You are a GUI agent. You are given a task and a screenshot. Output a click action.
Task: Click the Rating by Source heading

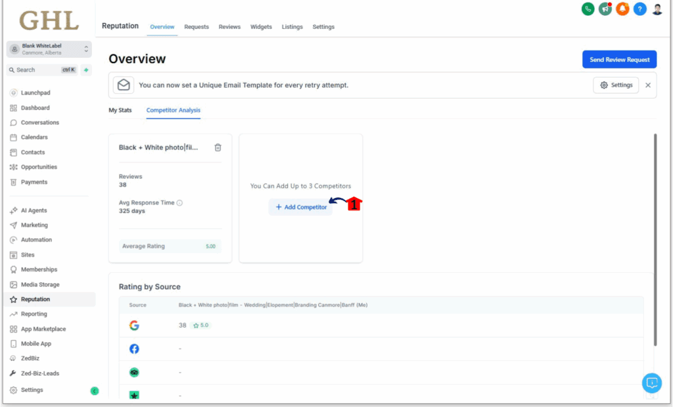(x=149, y=287)
